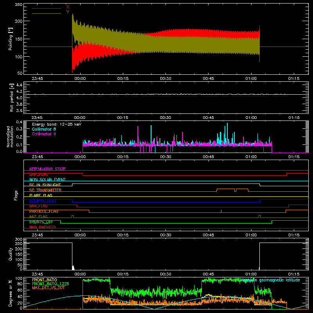Click the FRONTS_OFF flag label

pyautogui.click(x=41, y=222)
